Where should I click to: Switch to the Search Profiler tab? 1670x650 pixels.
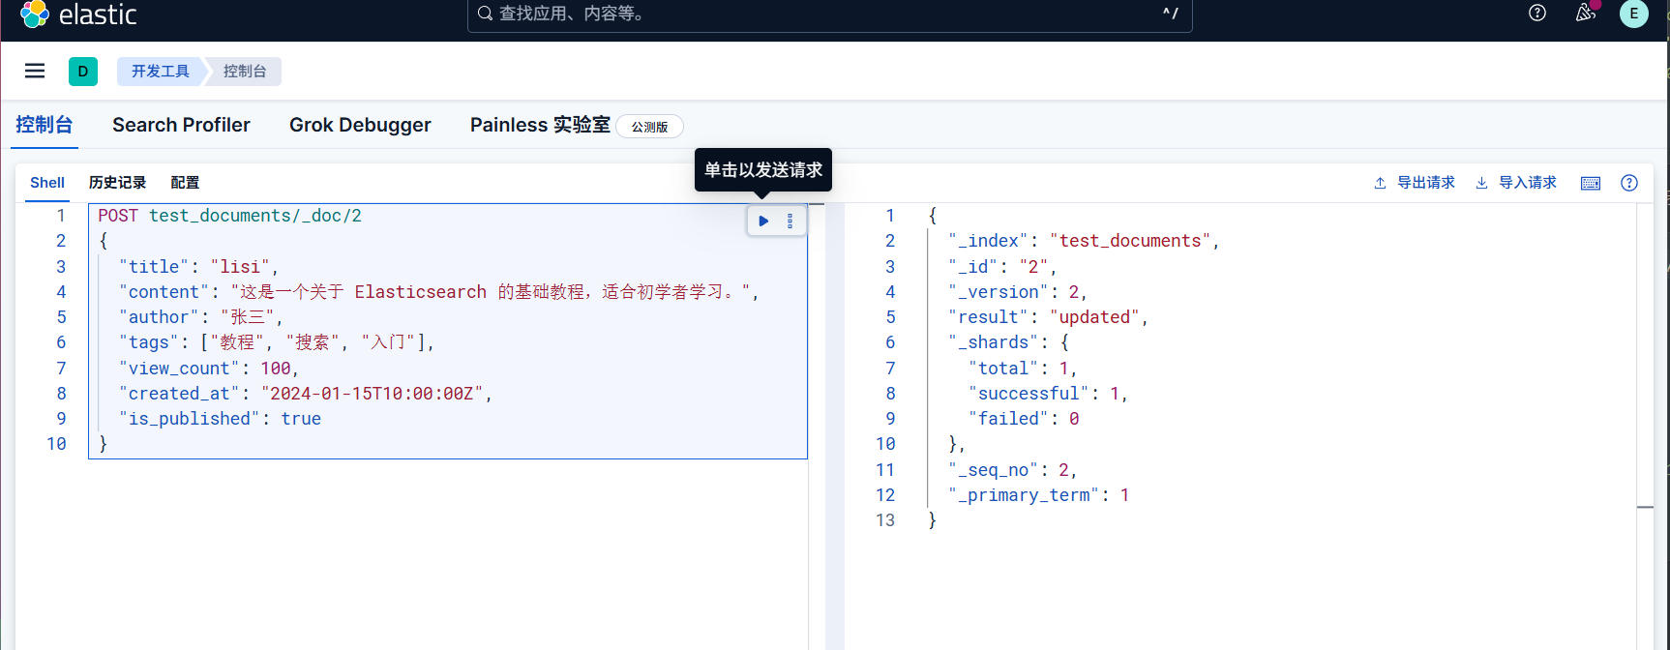pos(181,125)
